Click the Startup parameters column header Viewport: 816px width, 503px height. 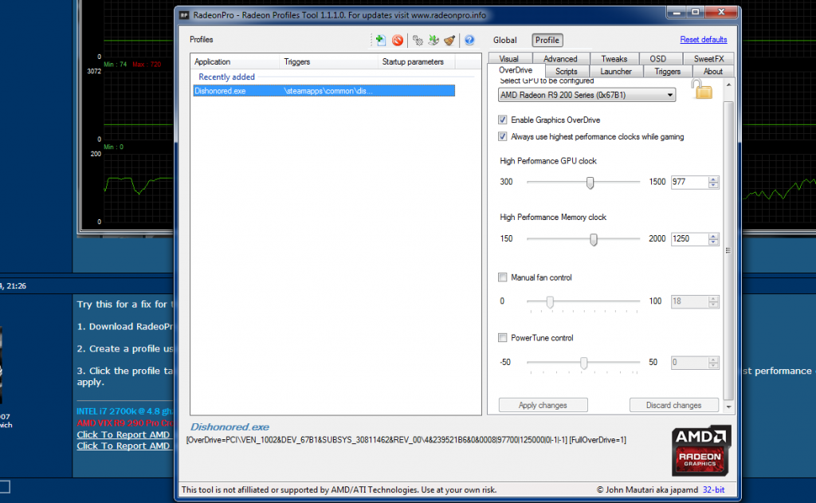416,61
